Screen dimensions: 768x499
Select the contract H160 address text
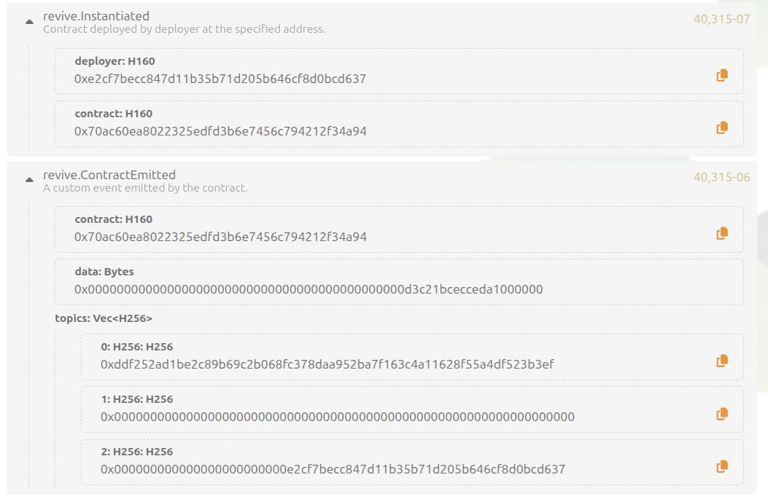(219, 130)
